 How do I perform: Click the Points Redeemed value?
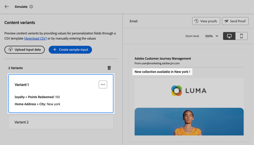tap(58, 97)
